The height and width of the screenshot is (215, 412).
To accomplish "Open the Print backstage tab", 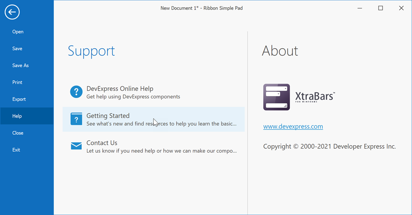I will [27, 82].
